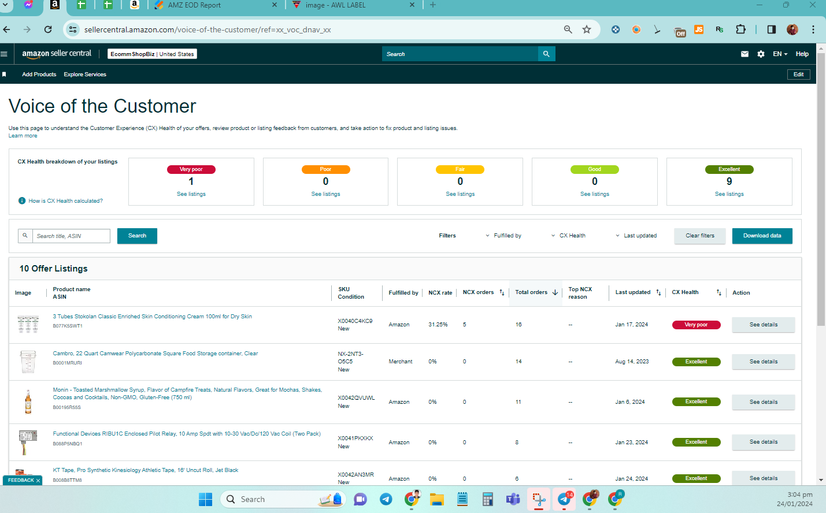
Task: Open the Chrome profile avatar
Action: 792,29
